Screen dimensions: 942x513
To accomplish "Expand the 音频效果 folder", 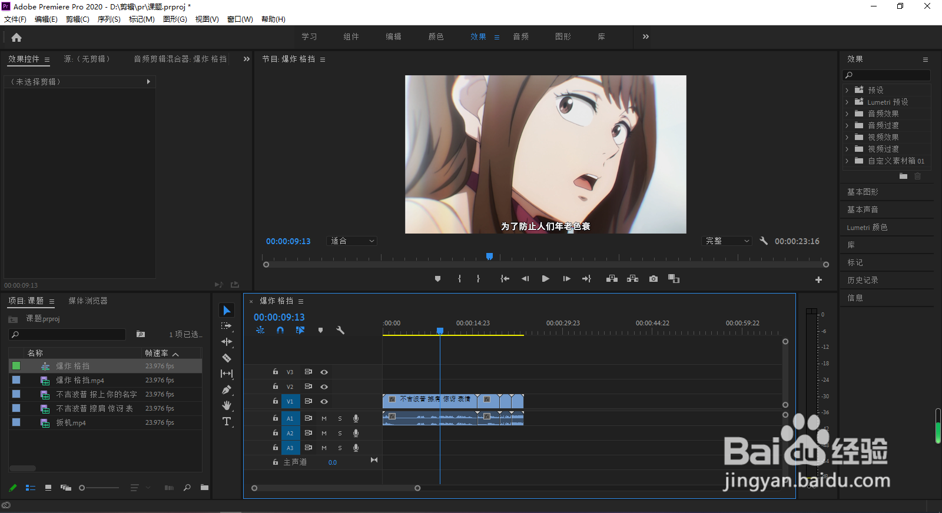I will click(847, 114).
